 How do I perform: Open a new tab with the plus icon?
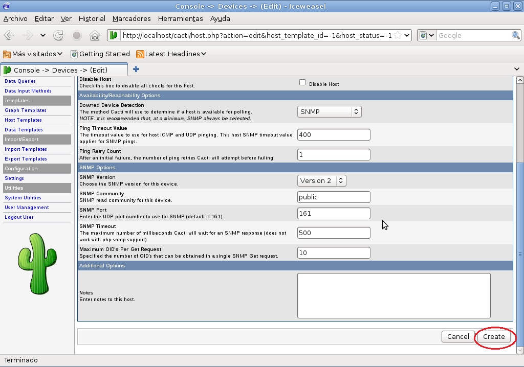tap(135, 68)
